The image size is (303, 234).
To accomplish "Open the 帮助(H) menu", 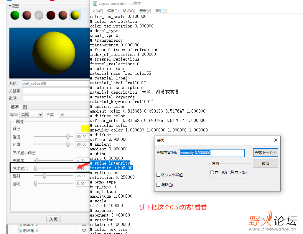I will 161,11.
